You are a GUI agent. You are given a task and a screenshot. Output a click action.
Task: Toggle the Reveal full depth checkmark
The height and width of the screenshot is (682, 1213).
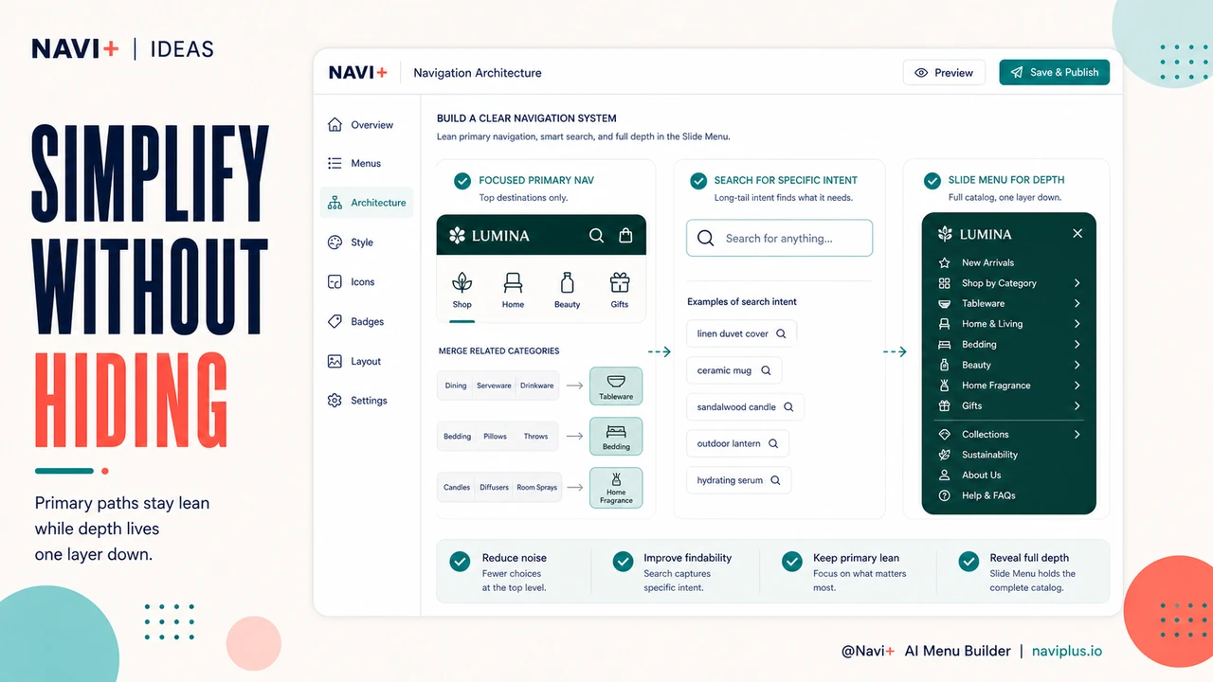click(x=969, y=562)
